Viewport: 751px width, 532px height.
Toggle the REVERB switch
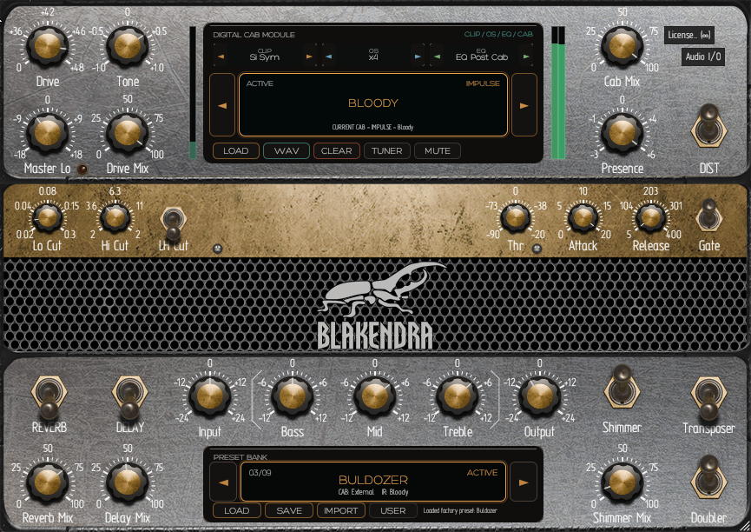tap(49, 397)
